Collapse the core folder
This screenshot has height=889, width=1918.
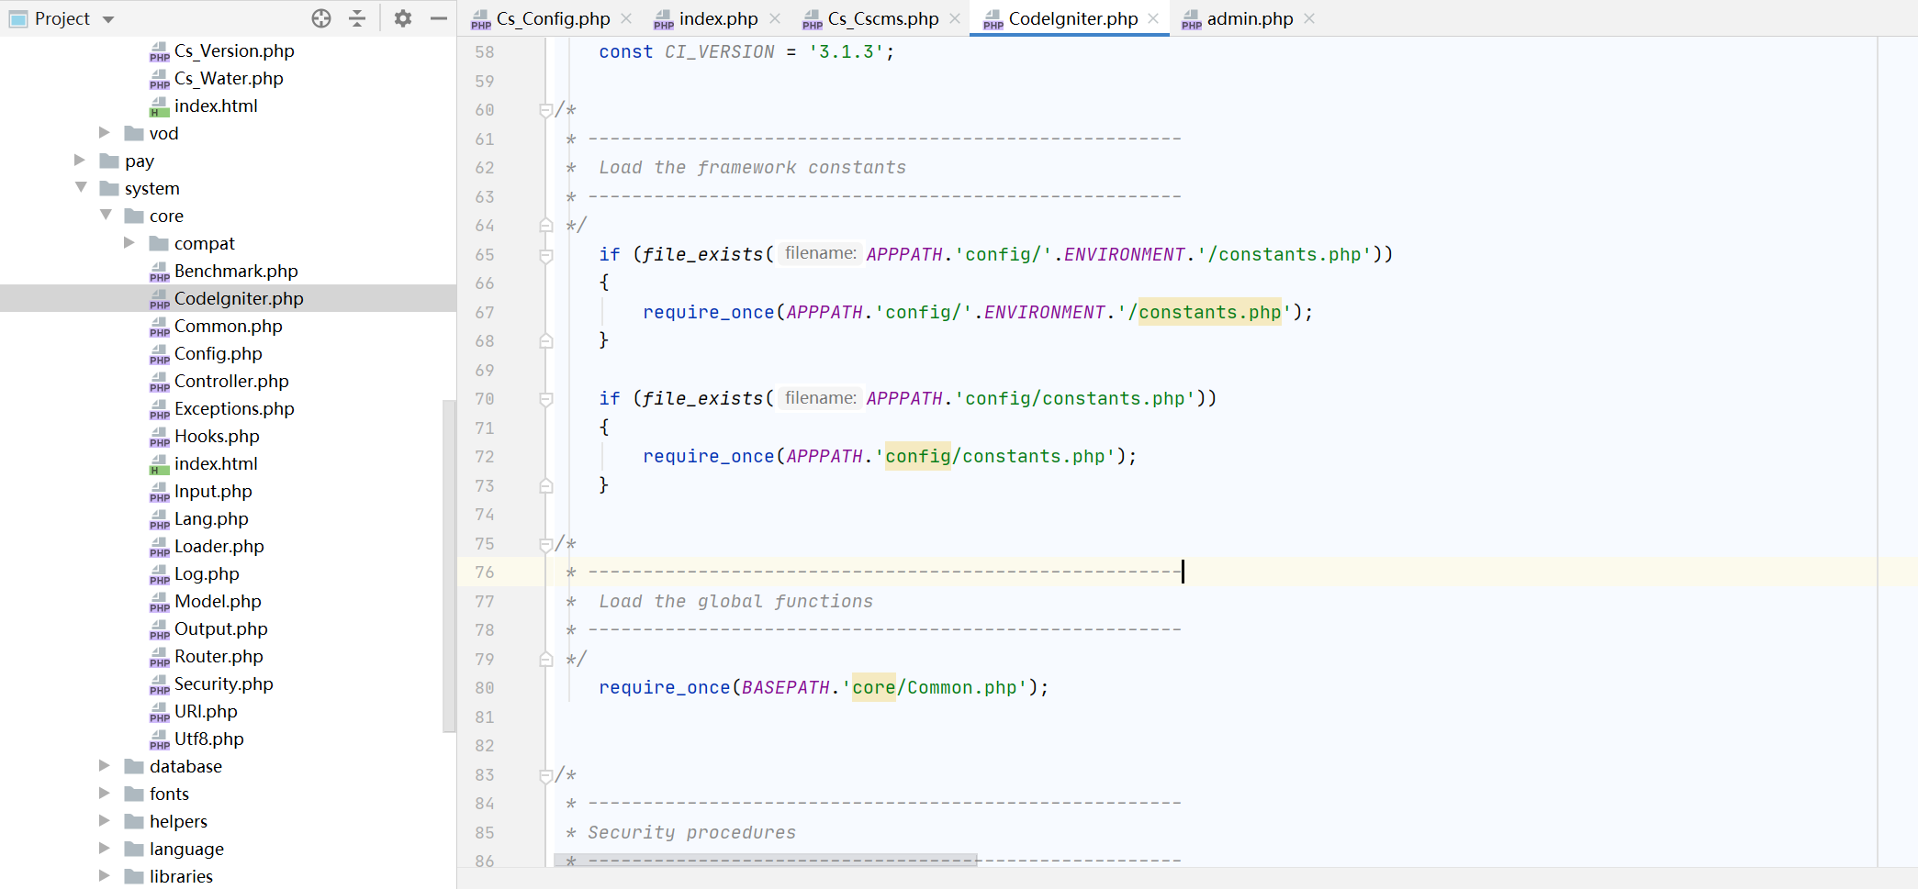[x=106, y=216]
